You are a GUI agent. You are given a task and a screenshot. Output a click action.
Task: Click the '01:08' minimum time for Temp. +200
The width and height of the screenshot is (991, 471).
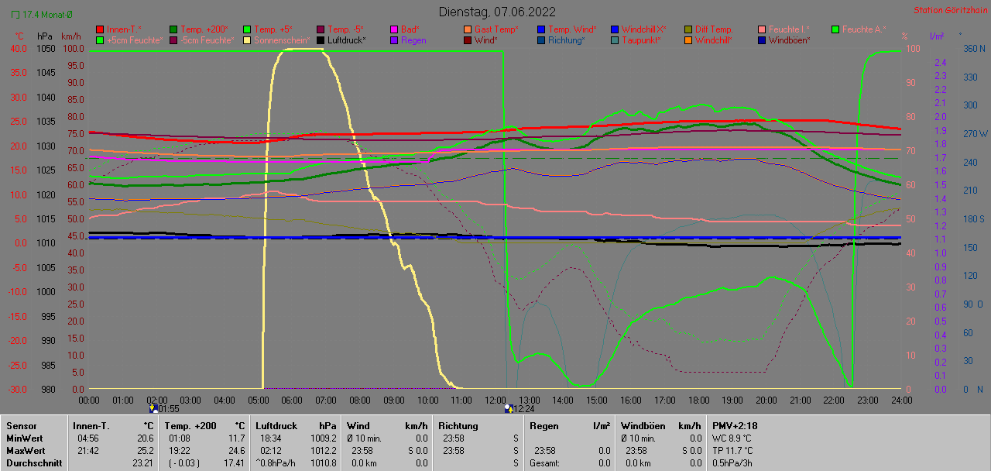point(180,438)
